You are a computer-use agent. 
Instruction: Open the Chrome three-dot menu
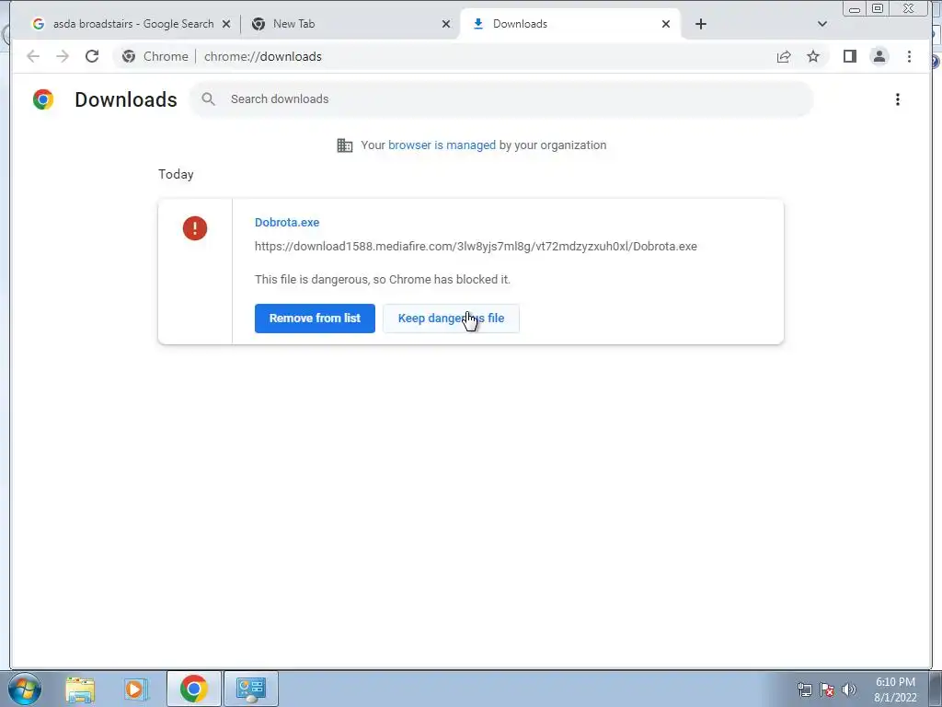click(x=909, y=56)
